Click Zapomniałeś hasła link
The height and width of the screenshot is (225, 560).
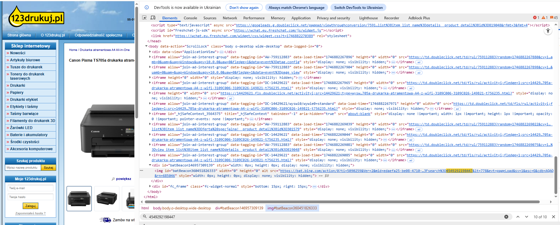(30, 213)
